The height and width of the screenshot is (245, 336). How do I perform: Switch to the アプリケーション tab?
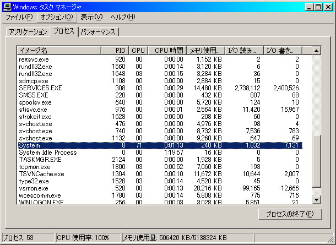click(27, 32)
